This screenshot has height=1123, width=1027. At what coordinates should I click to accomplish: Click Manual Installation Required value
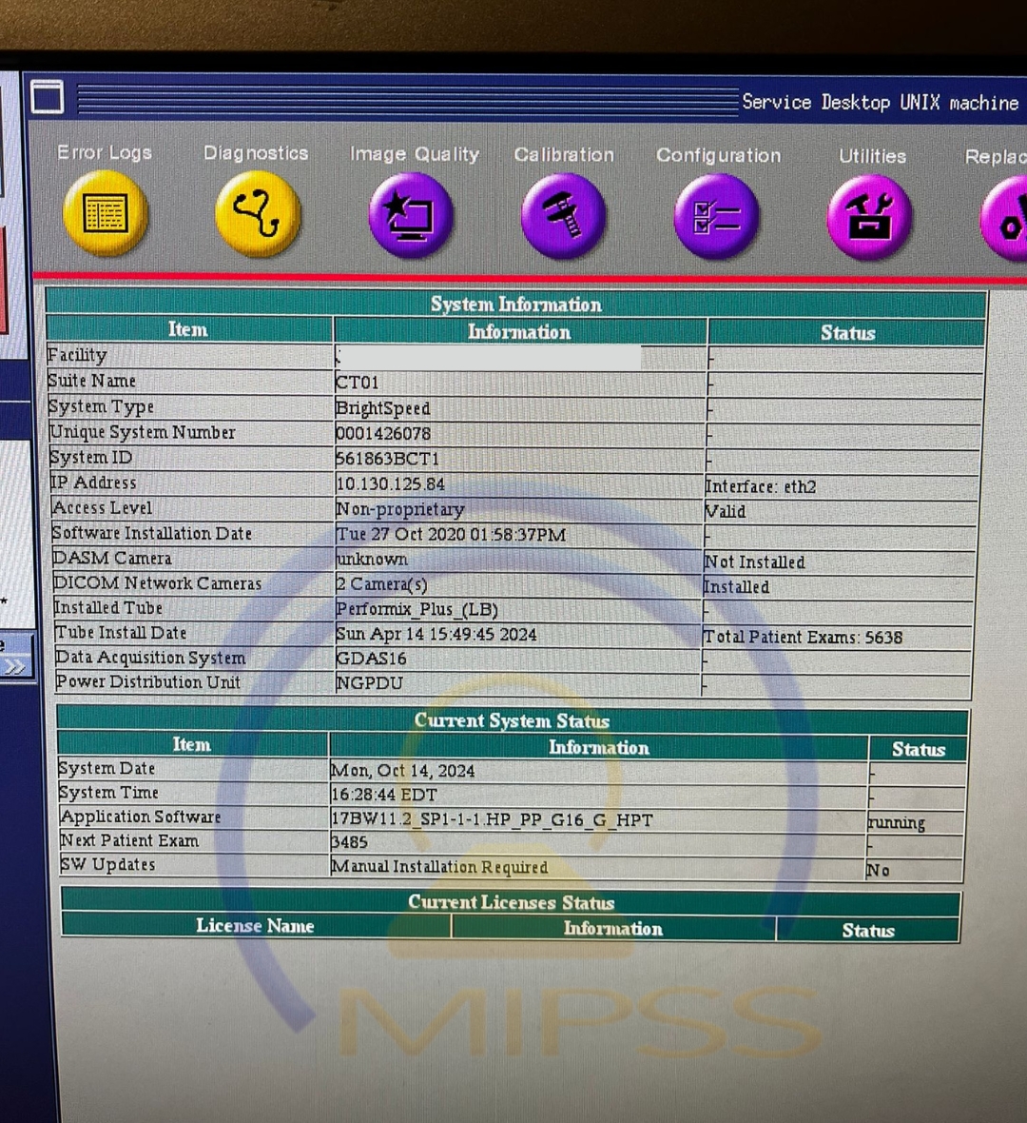coord(439,867)
